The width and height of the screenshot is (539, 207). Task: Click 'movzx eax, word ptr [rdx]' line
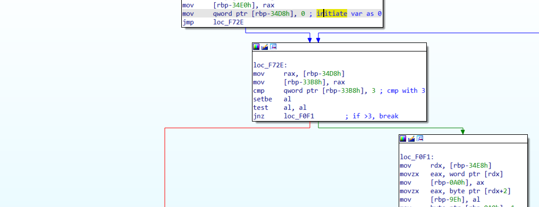pos(452,174)
